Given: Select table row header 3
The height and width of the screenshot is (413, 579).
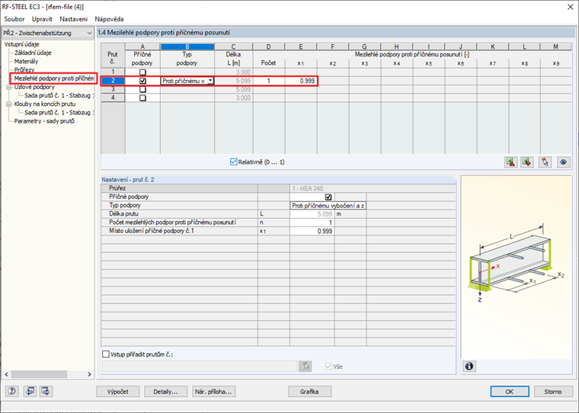Looking at the screenshot, I should pos(113,89).
